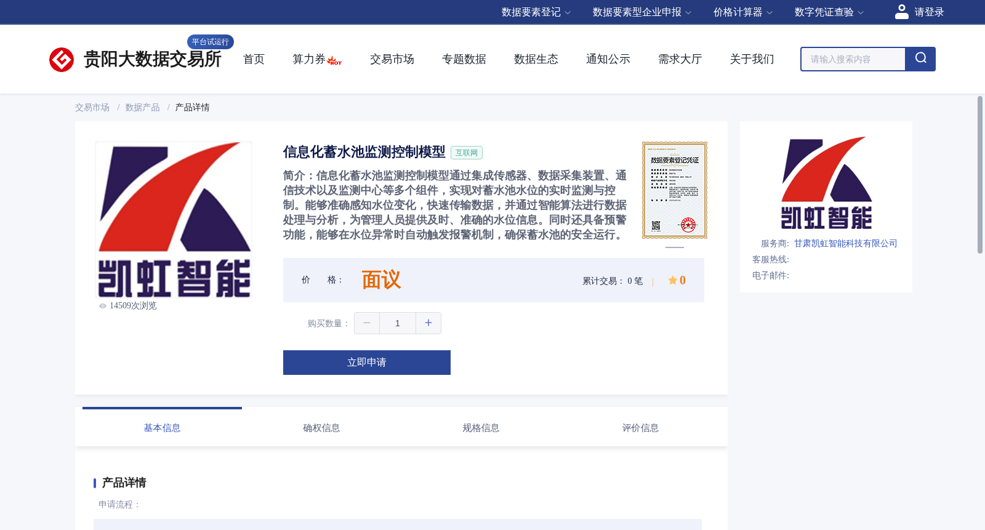Switch to the 基本信息 tab

click(x=162, y=428)
